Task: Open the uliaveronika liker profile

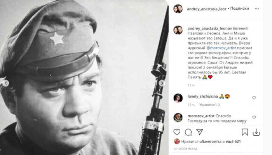Action: point(210,141)
